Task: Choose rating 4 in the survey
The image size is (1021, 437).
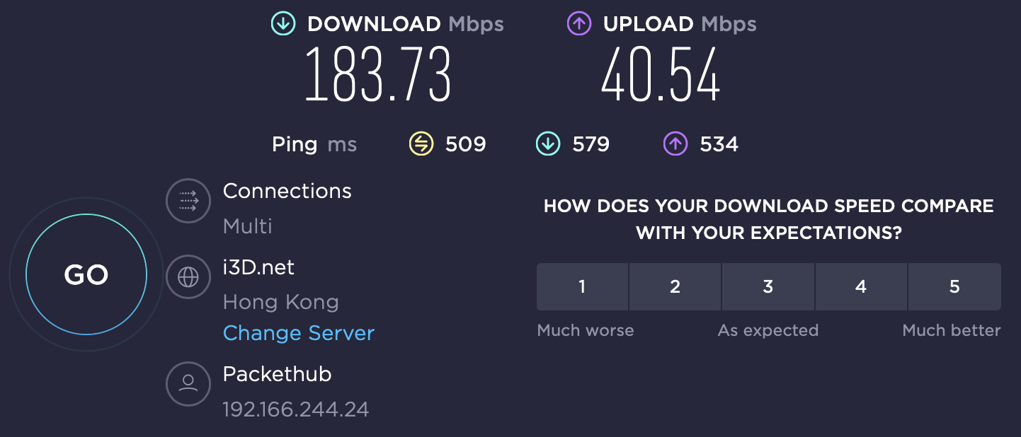Action: (861, 286)
